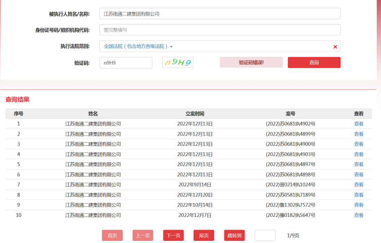The image size is (381, 243).
Task: View details for case 晋0214执1024号
Action: click(359, 185)
